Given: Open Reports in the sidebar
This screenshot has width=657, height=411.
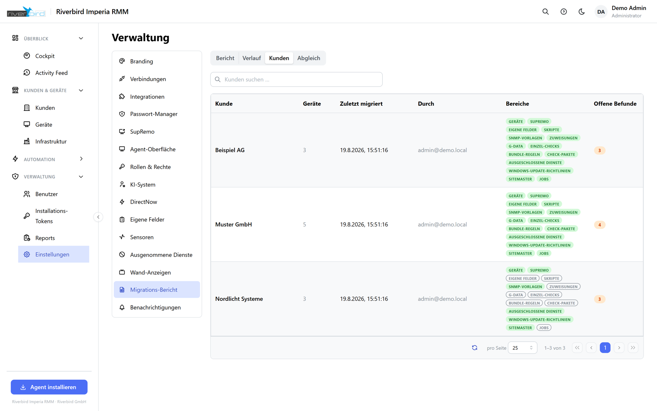Looking at the screenshot, I should [x=54, y=238].
